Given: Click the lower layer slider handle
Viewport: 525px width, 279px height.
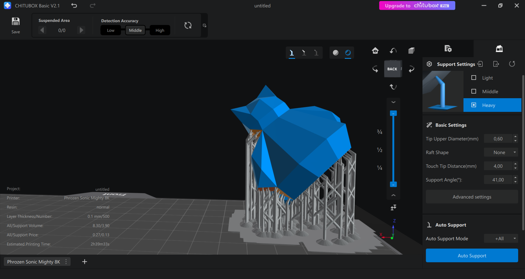Looking at the screenshot, I should 393,184.
